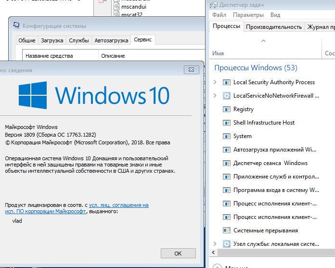Switch to Журнал приложений tab
335x268 pixels.
320,27
